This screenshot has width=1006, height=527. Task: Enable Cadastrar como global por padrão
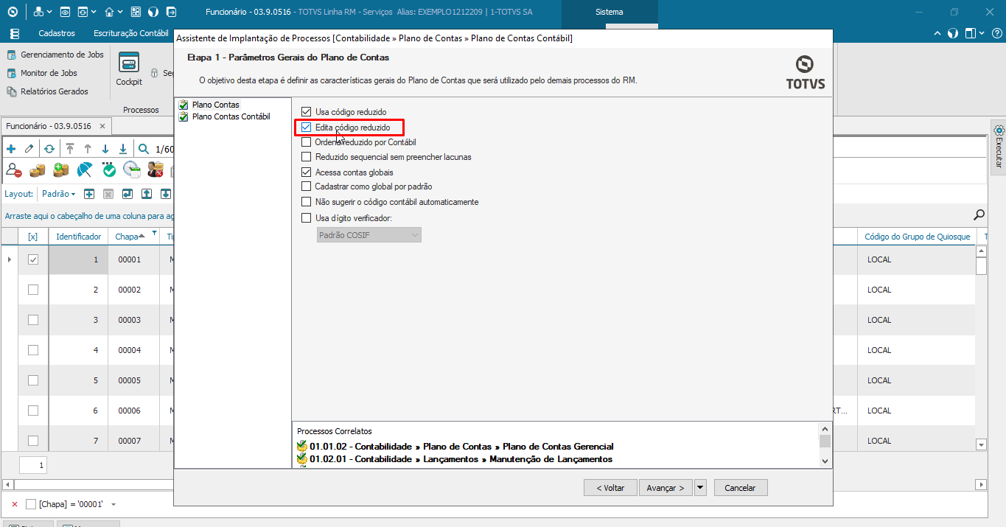click(x=307, y=187)
